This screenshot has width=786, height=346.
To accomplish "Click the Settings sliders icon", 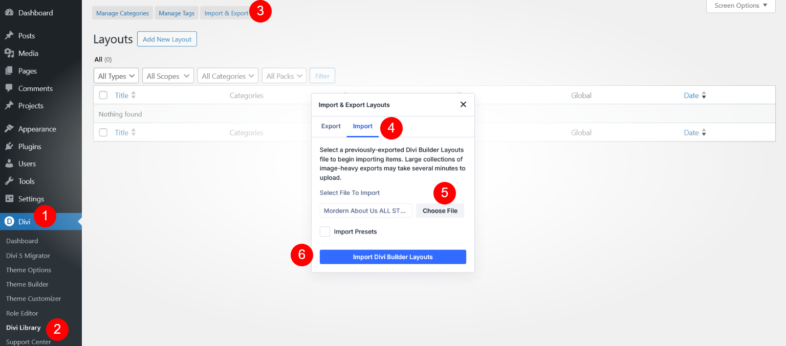I will pyautogui.click(x=9, y=199).
